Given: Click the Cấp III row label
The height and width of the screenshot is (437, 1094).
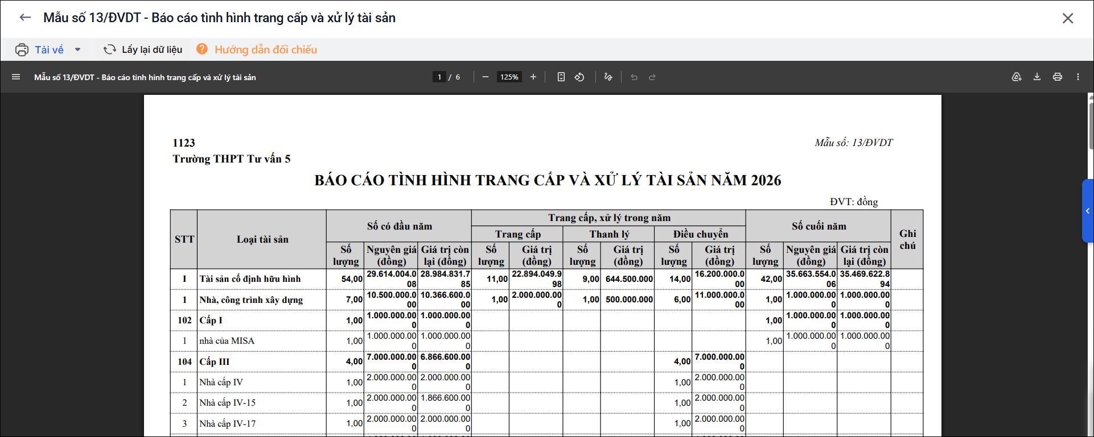Looking at the screenshot, I should pyautogui.click(x=215, y=361).
